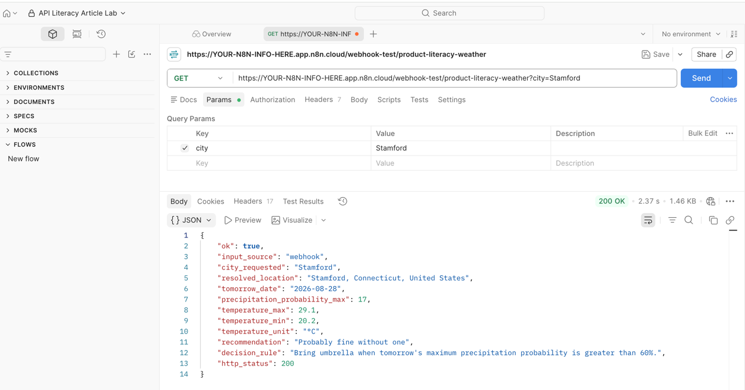The width and height of the screenshot is (745, 390).
Task: Click the sidebar filter icon
Action: click(8, 55)
